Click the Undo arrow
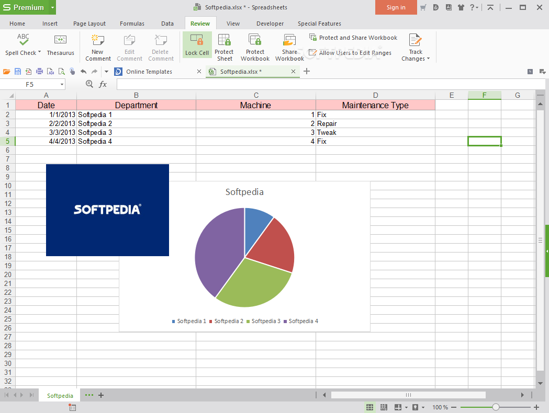 tap(83, 71)
